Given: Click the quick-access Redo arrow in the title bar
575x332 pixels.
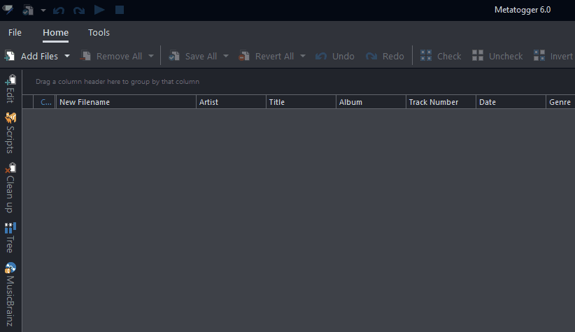Looking at the screenshot, I should 79,10.
